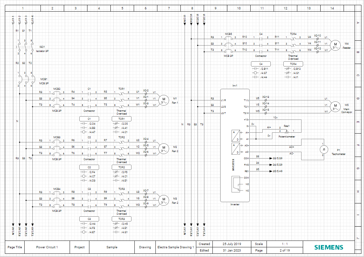Open the /4.A7 coil reference
The height and width of the screenshot is (257, 364).
point(92,132)
